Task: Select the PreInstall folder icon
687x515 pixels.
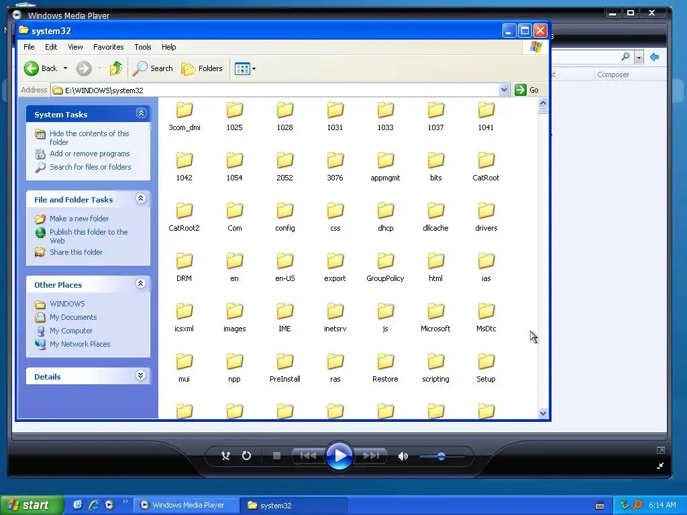Action: point(284,361)
